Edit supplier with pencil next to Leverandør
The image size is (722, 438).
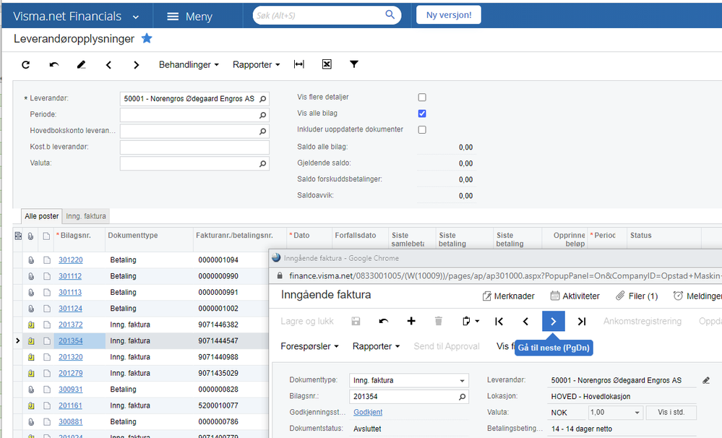pos(706,380)
